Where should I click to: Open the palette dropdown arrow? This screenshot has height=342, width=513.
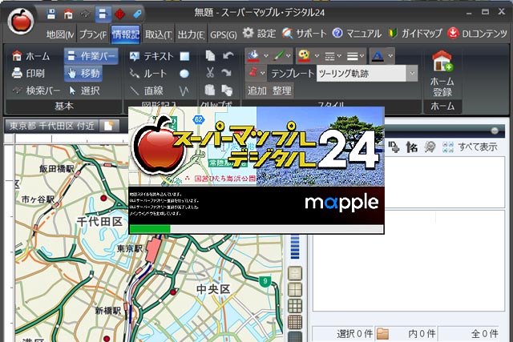[317, 56]
